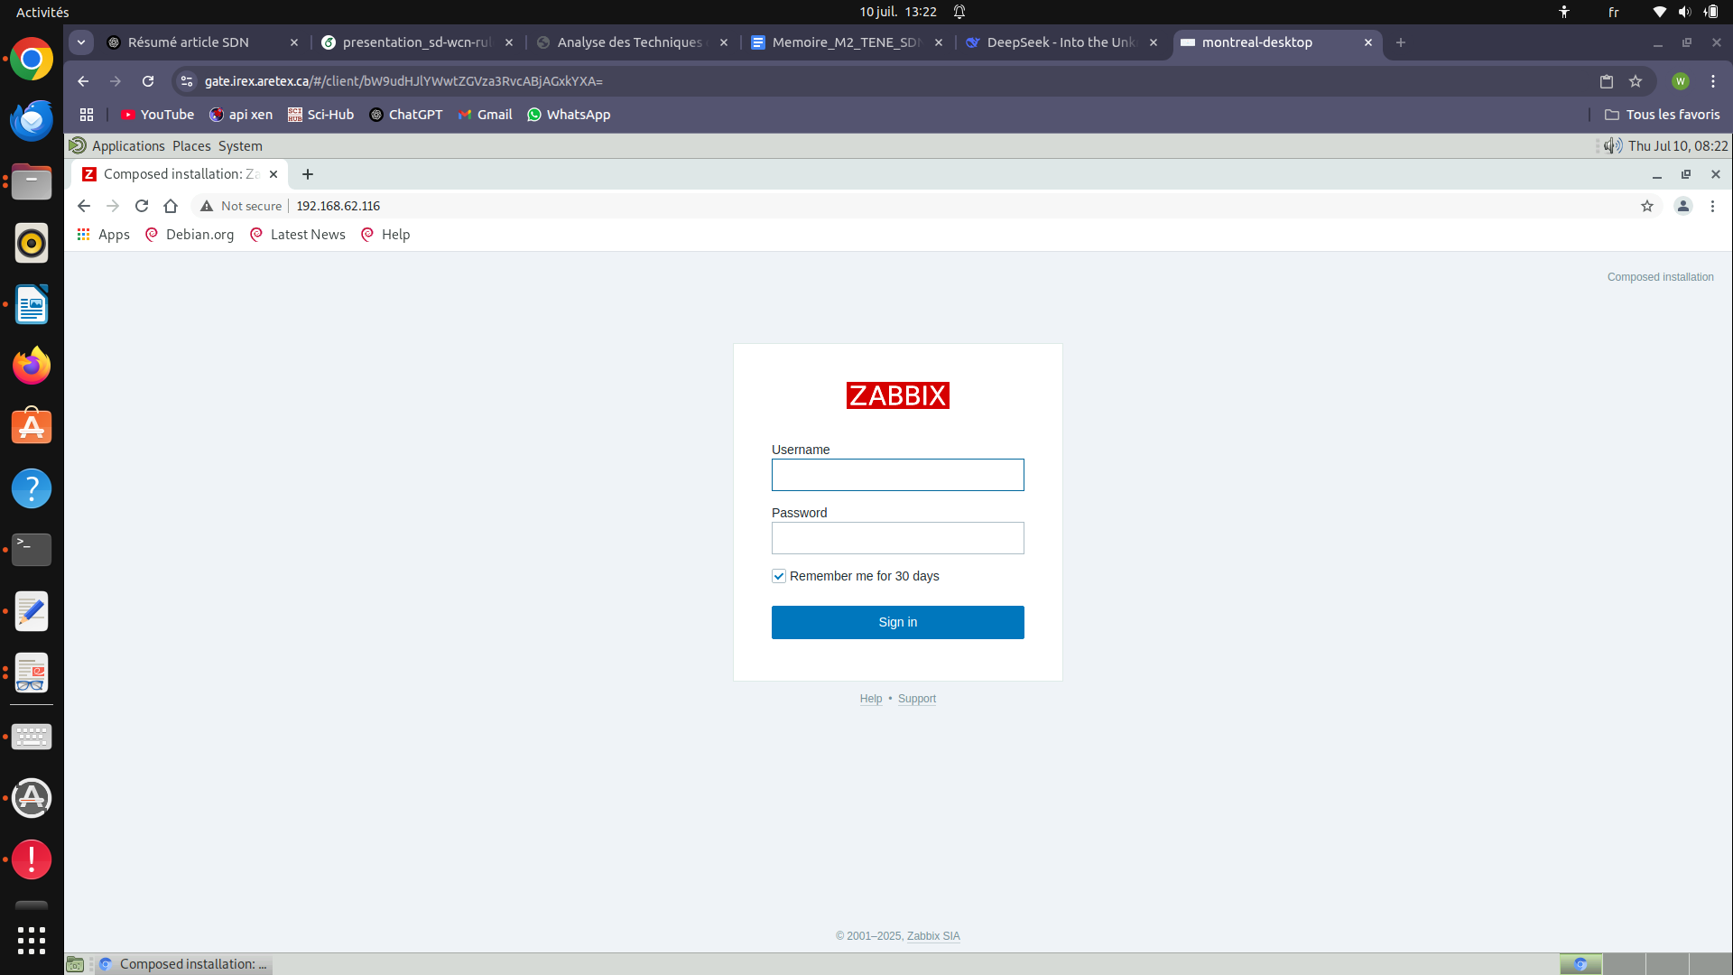Open the Tous les favoris bookmarks folder
Image resolution: width=1733 pixels, height=975 pixels.
point(1663,115)
